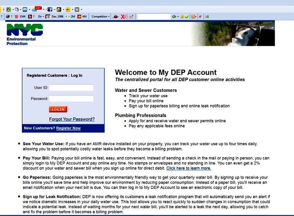Click the yellow toolbar icon left of crown icon
This screenshot has height=216, width=294.
point(68,9)
